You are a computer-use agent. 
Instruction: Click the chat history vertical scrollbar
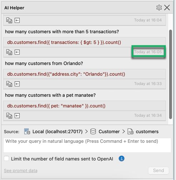[x=171, y=74]
